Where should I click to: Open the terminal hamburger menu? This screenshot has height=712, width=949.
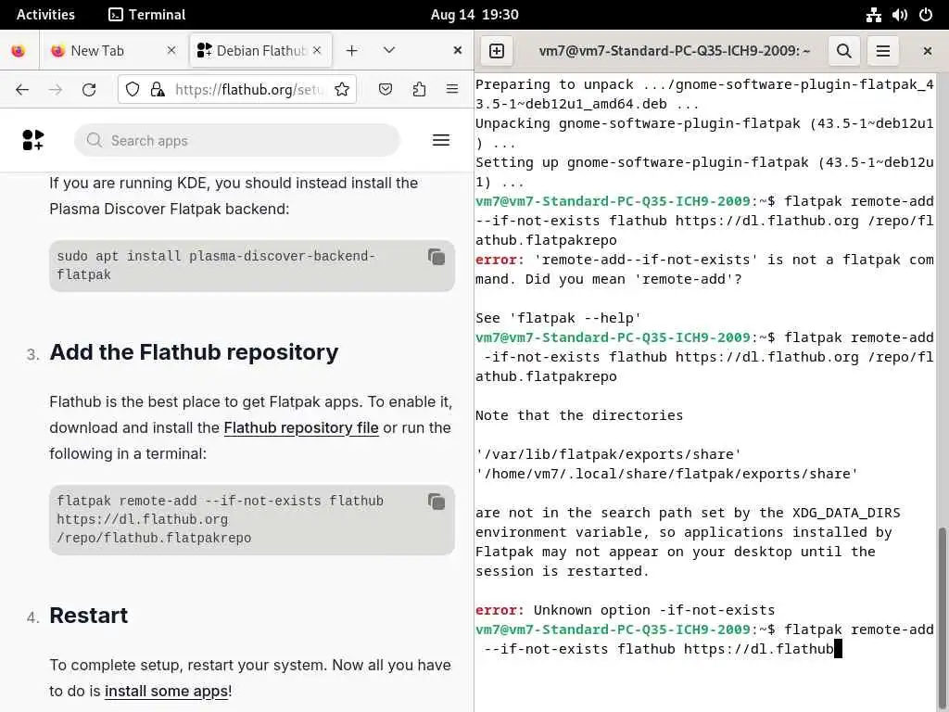point(883,51)
